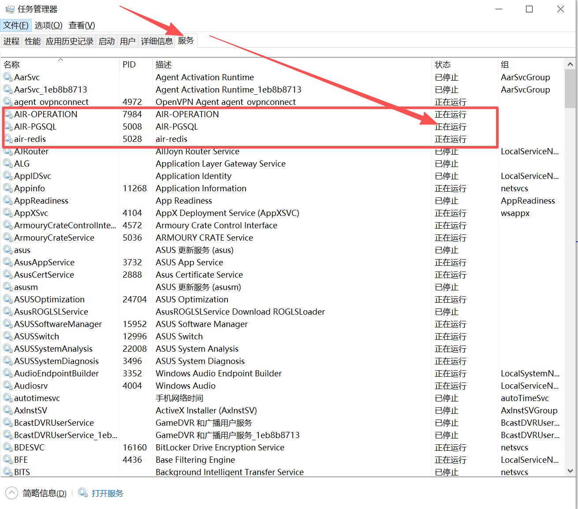Image resolution: width=578 pixels, height=509 pixels.
Task: Open the 打开服务 link
Action: (108, 493)
